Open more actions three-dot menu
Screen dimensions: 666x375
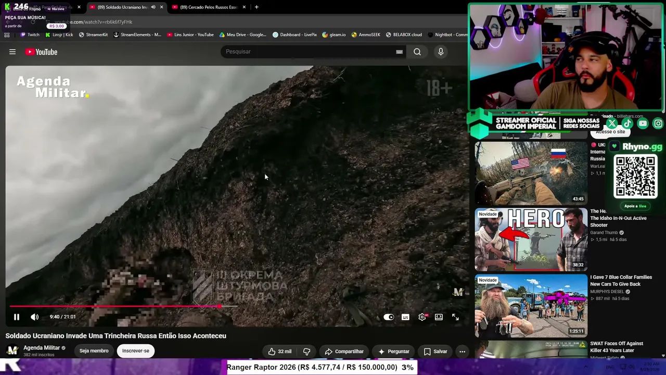(x=462, y=352)
